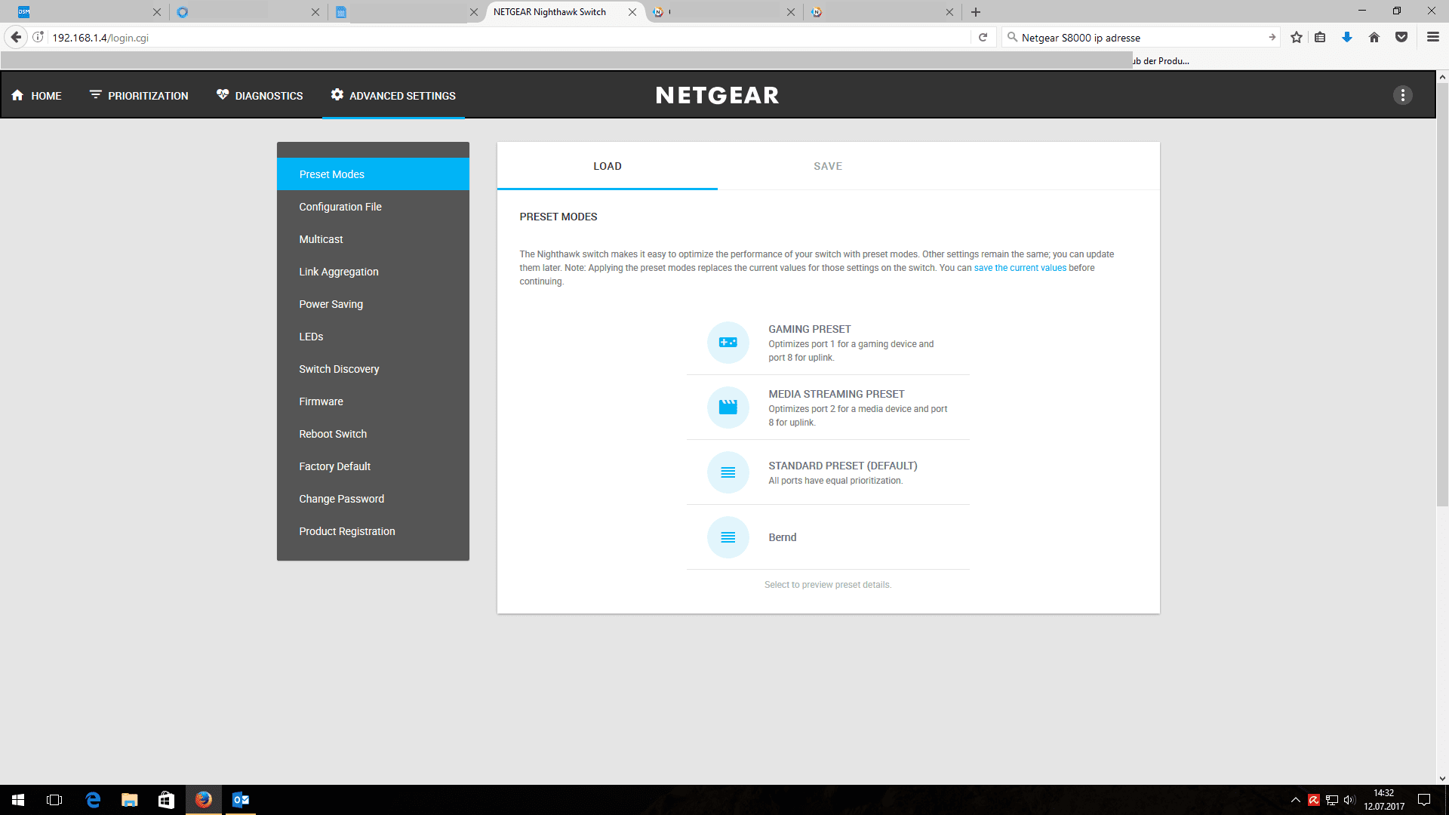This screenshot has height=815, width=1449.
Task: Open the NETGEAR three-dot options menu
Action: 1402,95
